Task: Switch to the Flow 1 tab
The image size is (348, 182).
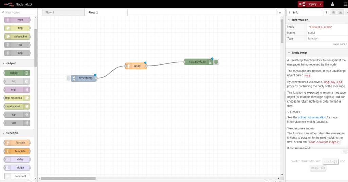Action: [x=64, y=13]
